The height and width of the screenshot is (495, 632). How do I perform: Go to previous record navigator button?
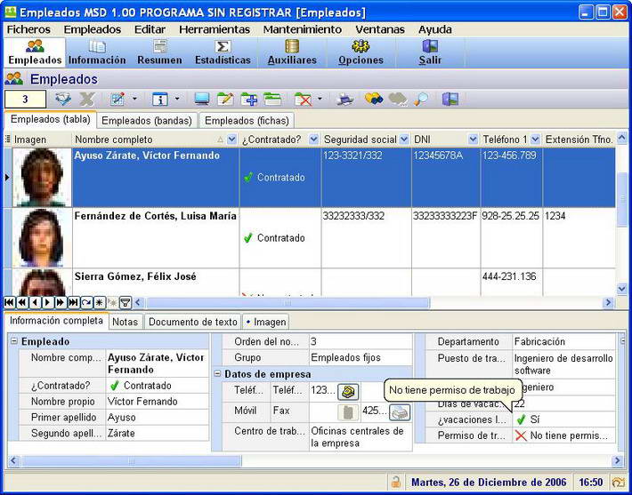pos(35,302)
